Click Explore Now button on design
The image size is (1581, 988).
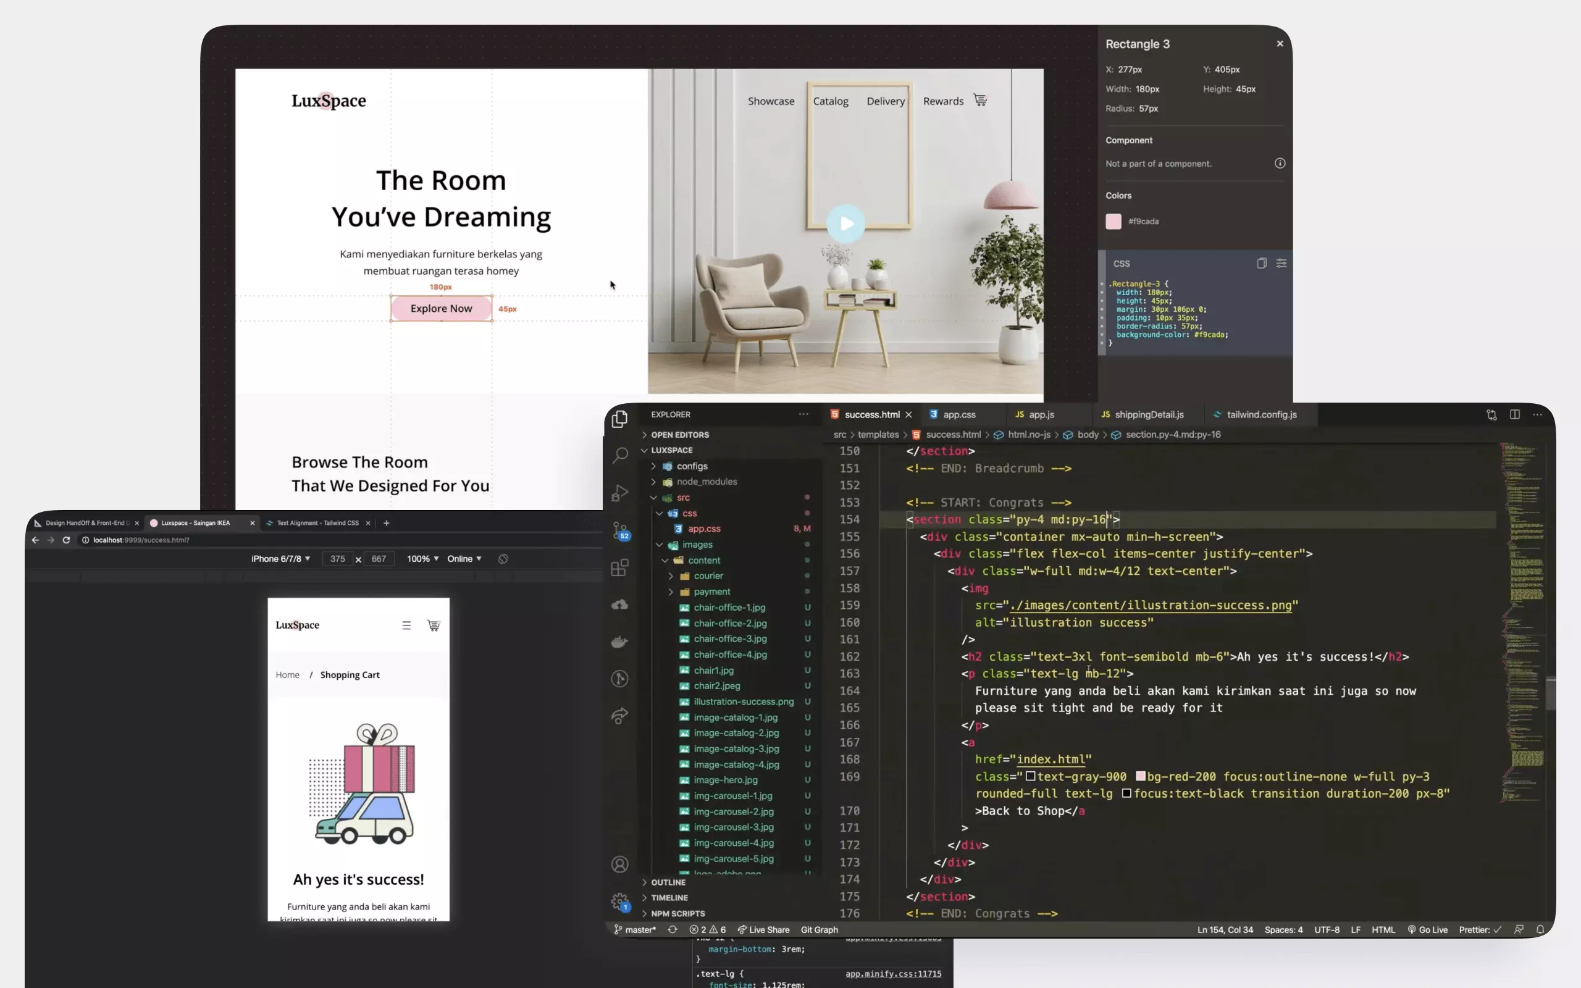441,308
